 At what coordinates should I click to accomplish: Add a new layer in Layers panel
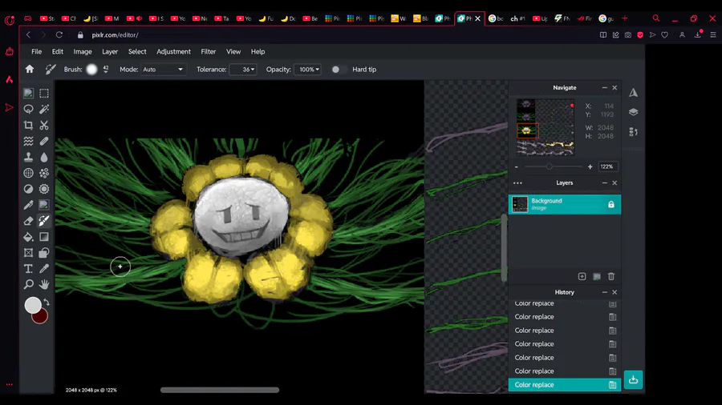pyautogui.click(x=582, y=276)
